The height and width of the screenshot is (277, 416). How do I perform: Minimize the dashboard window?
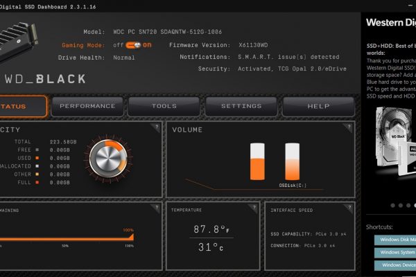410,6
